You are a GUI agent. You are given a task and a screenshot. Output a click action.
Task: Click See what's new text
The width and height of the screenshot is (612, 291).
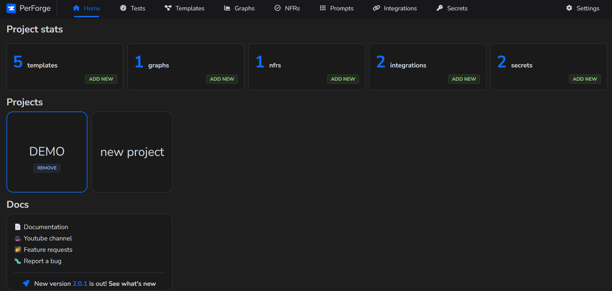(x=132, y=284)
